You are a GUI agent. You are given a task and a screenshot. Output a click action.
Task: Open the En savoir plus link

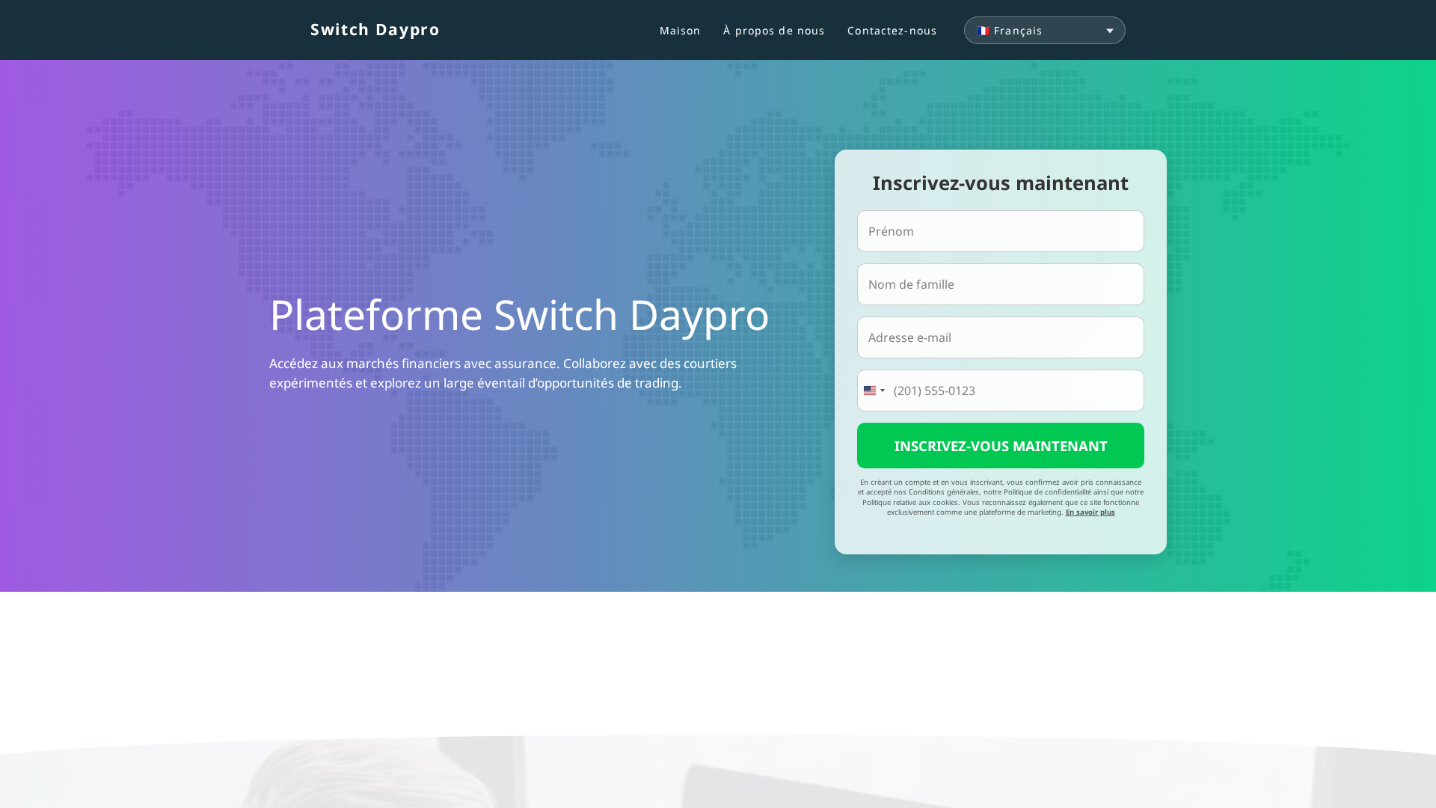click(x=1090, y=512)
